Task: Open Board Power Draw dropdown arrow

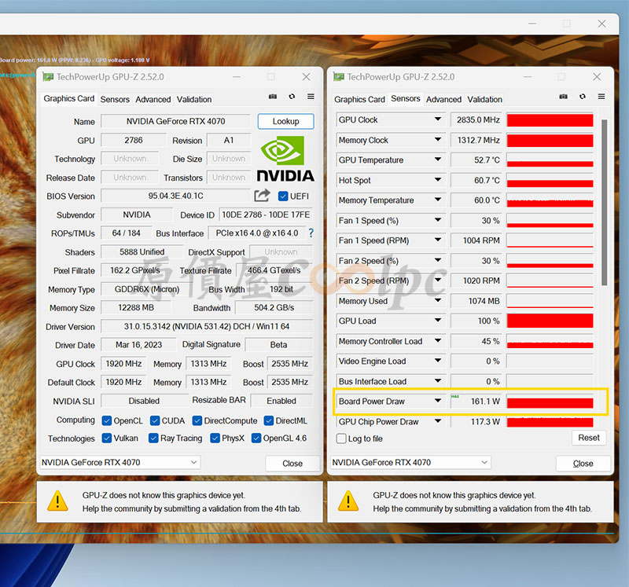Action: point(438,401)
